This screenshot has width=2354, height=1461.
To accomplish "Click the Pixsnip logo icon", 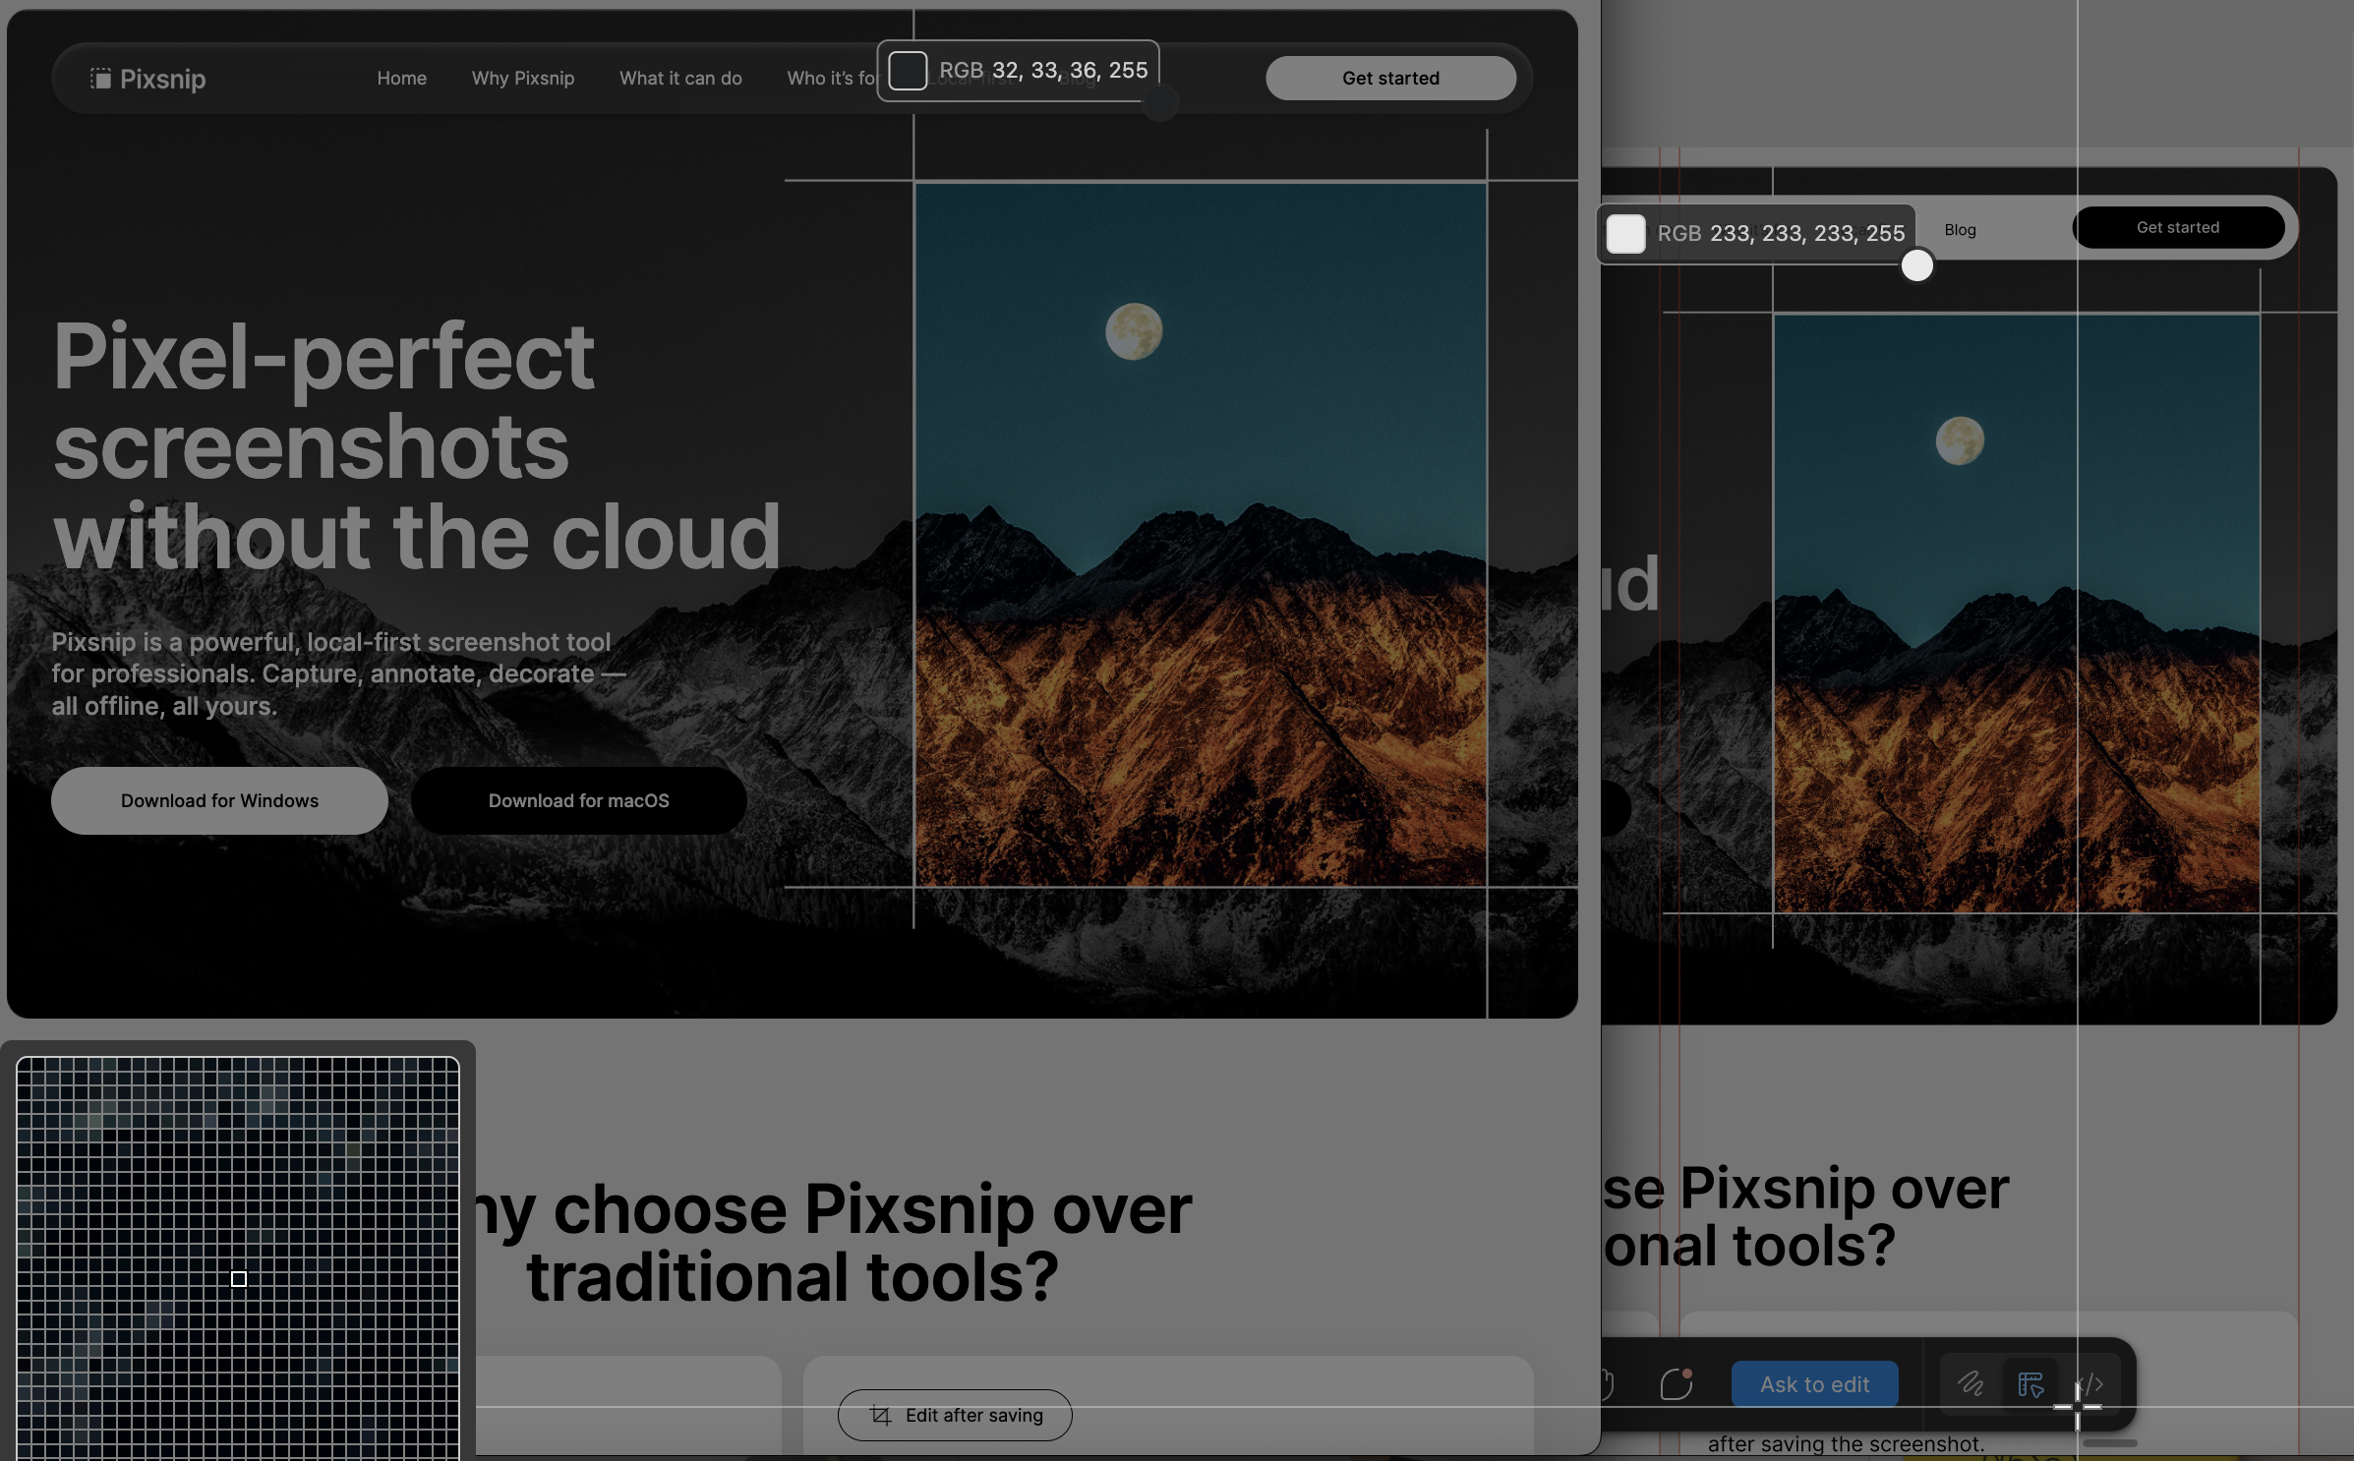I will tap(100, 79).
